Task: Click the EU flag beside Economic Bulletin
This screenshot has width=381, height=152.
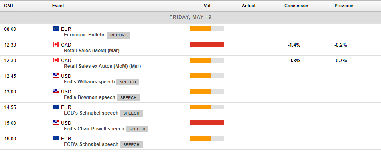Action: [56, 29]
